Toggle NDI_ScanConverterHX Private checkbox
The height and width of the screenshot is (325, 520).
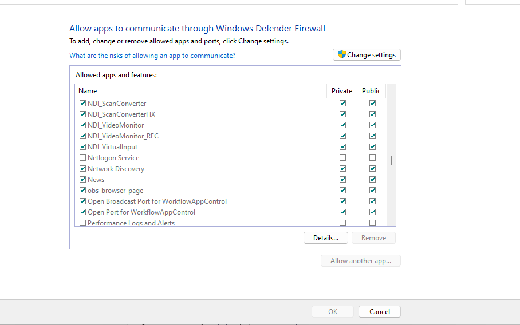click(x=342, y=114)
